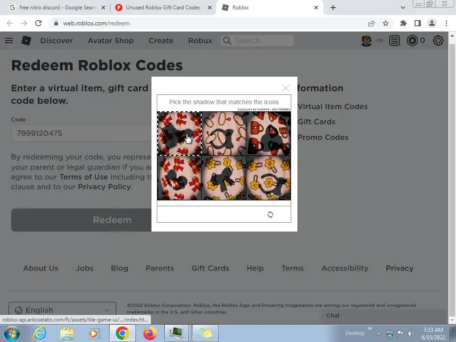Open the Chat panel
Image resolution: width=456 pixels, height=342 pixels.
click(x=333, y=316)
